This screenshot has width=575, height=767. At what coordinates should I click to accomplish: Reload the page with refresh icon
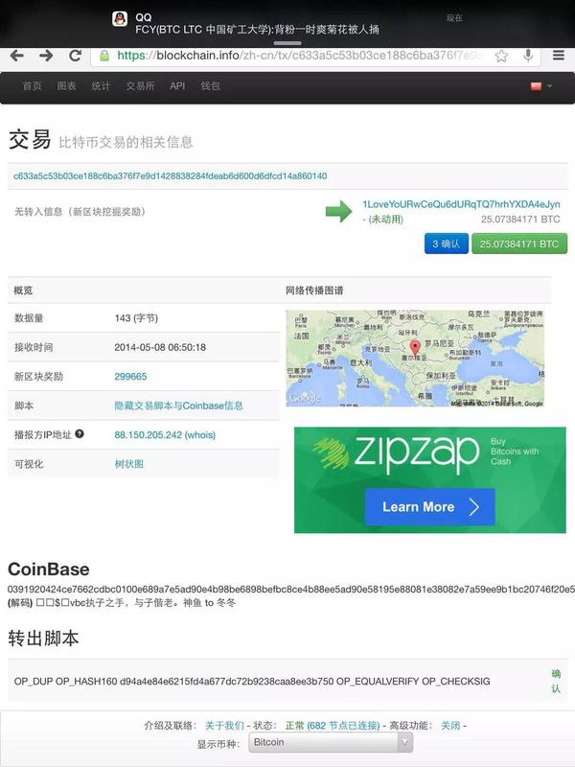point(76,56)
